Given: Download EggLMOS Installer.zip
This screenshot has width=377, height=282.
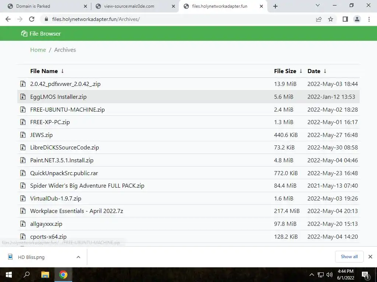Looking at the screenshot, I should pyautogui.click(x=58, y=97).
